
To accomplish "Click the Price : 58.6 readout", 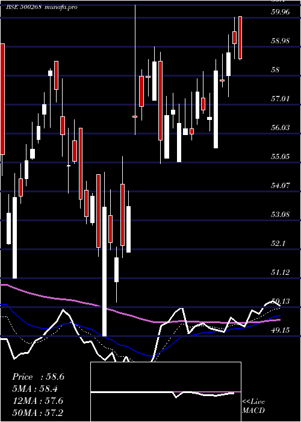I will pos(38,377).
